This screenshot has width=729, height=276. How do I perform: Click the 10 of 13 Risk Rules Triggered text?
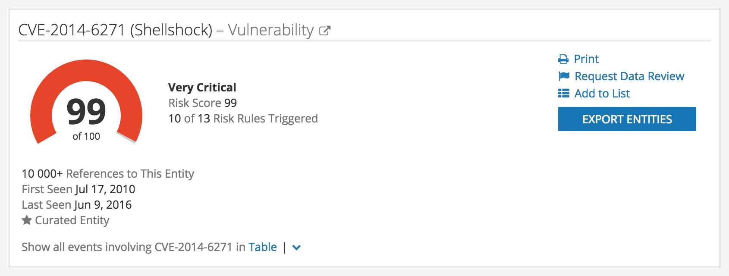pos(243,119)
